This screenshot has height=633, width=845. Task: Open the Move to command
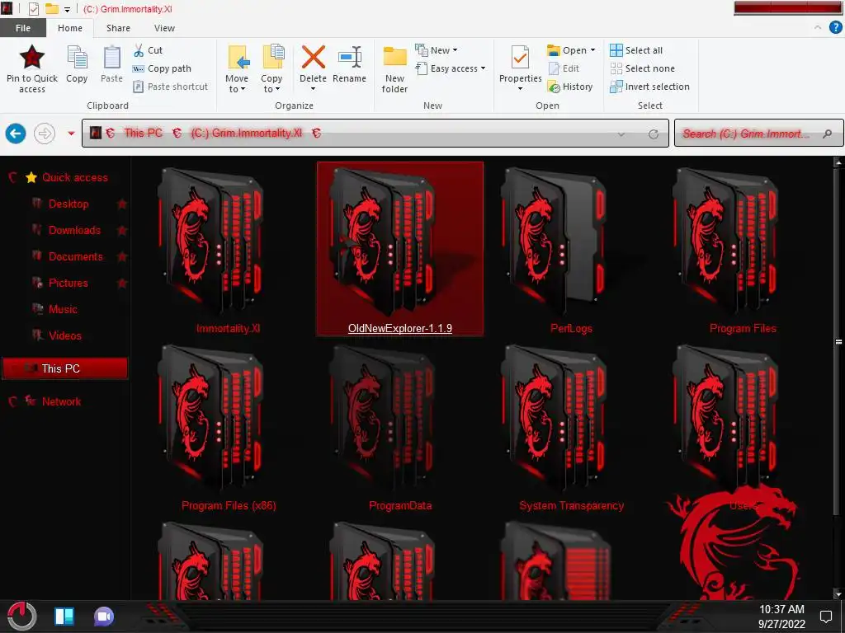click(237, 68)
